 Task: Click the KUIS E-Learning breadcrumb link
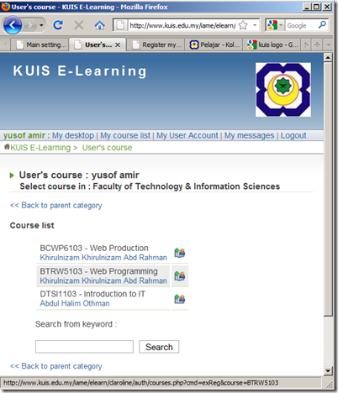point(40,148)
